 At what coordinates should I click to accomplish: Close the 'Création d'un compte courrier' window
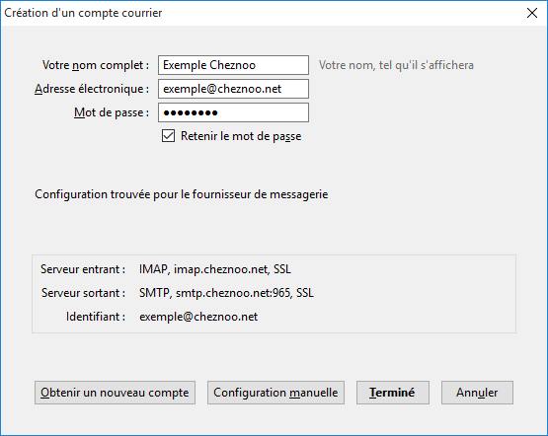[532, 13]
